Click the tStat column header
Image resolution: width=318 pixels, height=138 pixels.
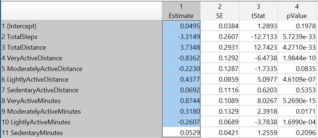[258, 11]
